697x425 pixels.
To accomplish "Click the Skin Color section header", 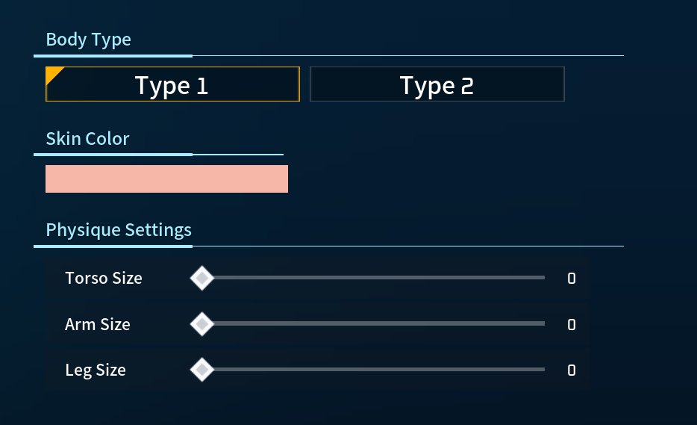I will pos(87,139).
